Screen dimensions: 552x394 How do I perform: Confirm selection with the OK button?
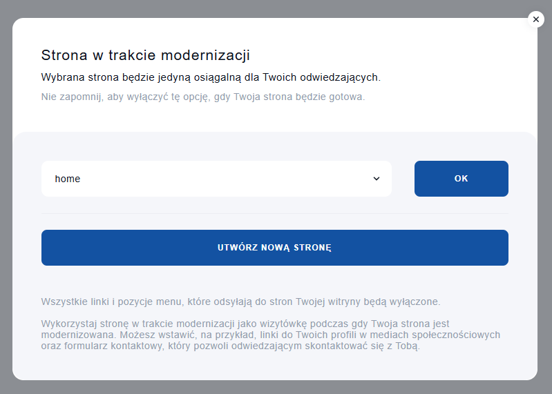pyautogui.click(x=461, y=179)
